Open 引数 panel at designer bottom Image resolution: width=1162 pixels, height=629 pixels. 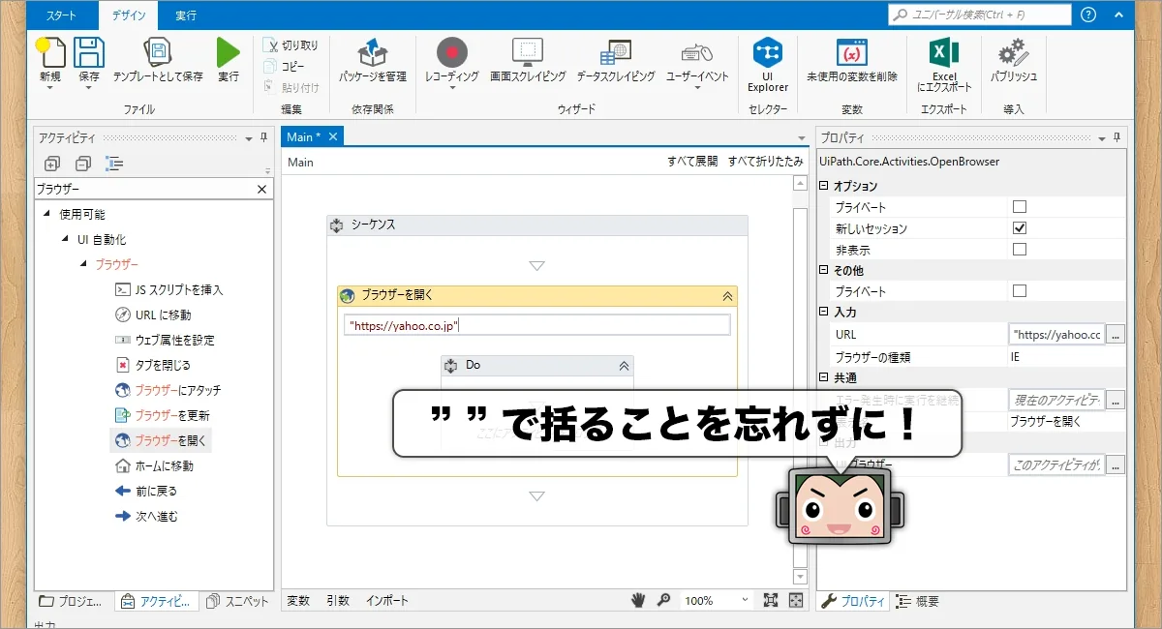[338, 601]
